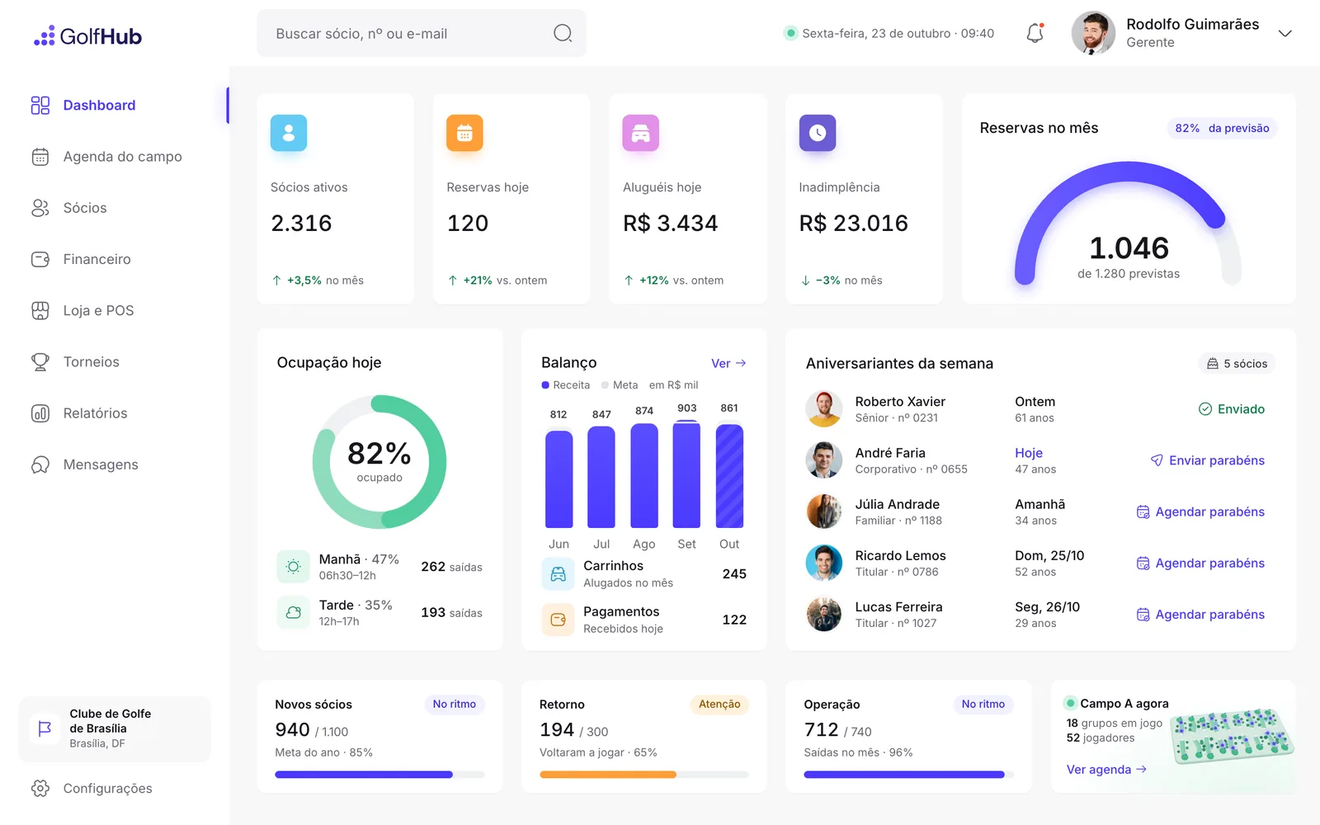Click the Configurações gear icon
Screen dimensions: 1320x825
40,789
